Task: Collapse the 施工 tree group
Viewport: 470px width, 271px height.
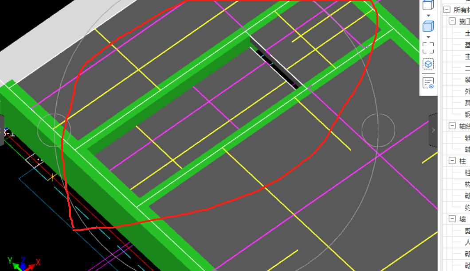Action: pyautogui.click(x=452, y=21)
